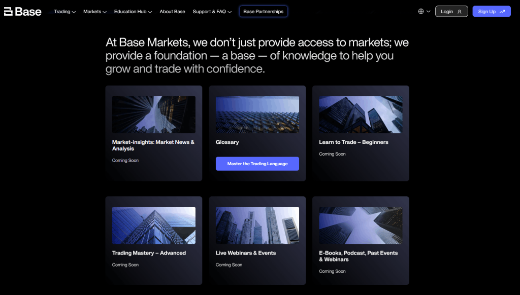Open E-Books, Podcast, Past Events image

click(361, 226)
